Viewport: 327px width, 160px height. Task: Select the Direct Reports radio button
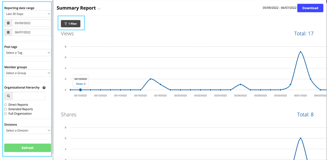(6, 105)
